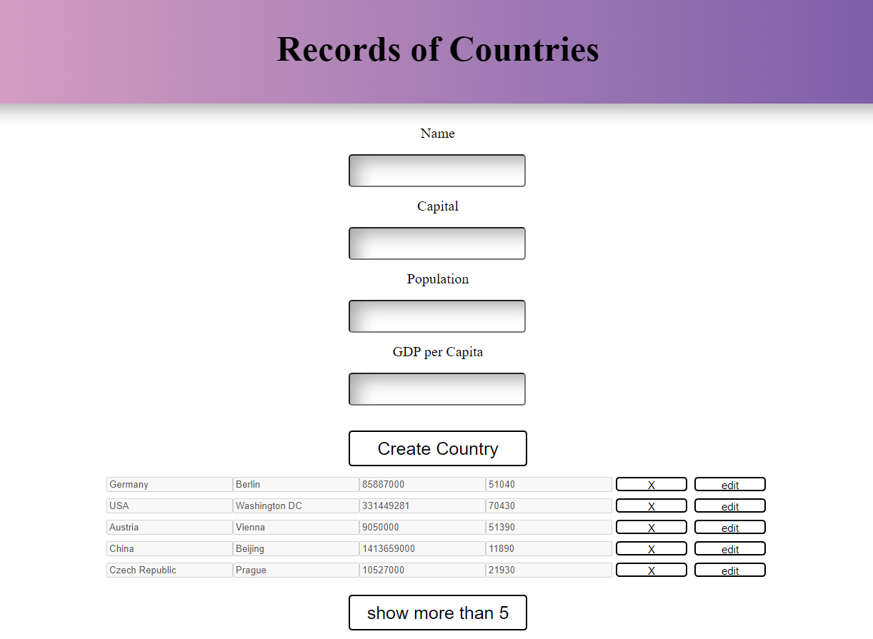Click the GDP per Capita label
The height and width of the screenshot is (639, 873).
coord(437,352)
